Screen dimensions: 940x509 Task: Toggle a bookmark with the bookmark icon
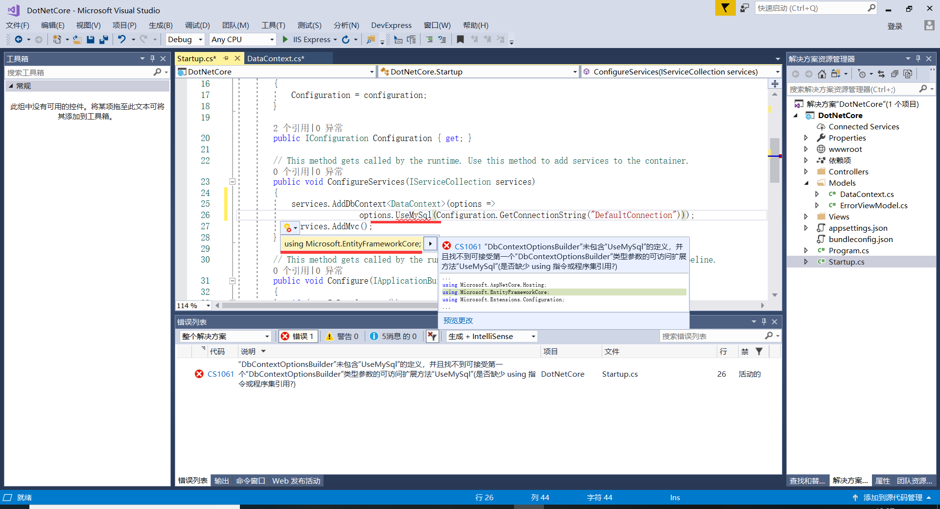click(x=460, y=40)
